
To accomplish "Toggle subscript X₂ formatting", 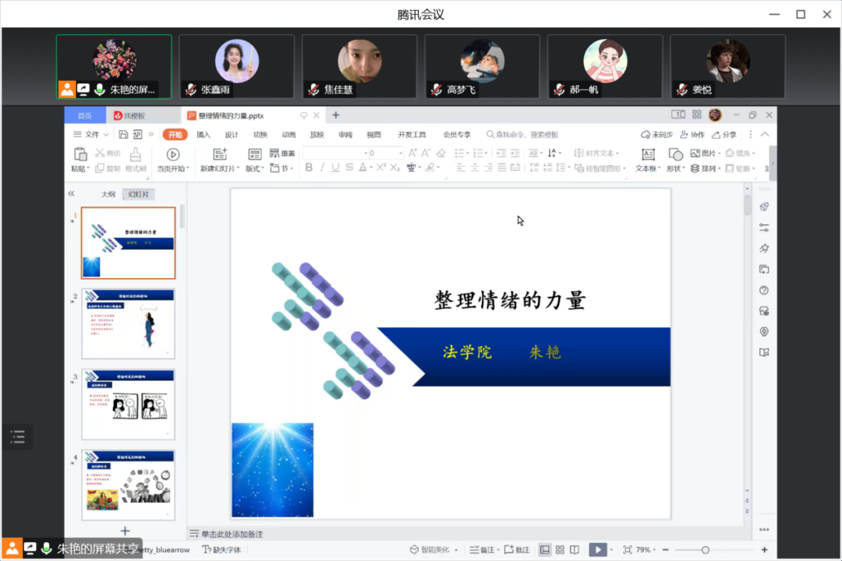I will 394,168.
